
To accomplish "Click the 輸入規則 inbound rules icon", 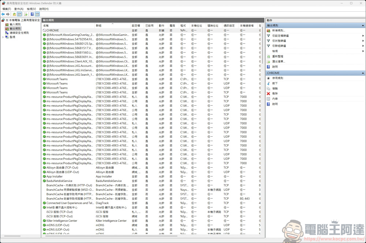I will click(x=7, y=24).
